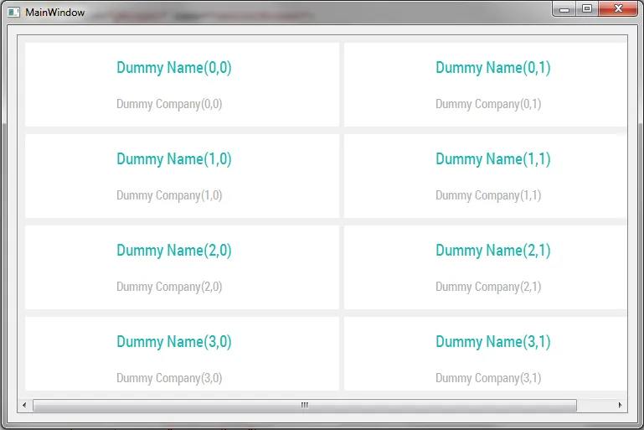Click the left arrow of horizontal scrollbar
The height and width of the screenshot is (430, 644).
[x=24, y=406]
